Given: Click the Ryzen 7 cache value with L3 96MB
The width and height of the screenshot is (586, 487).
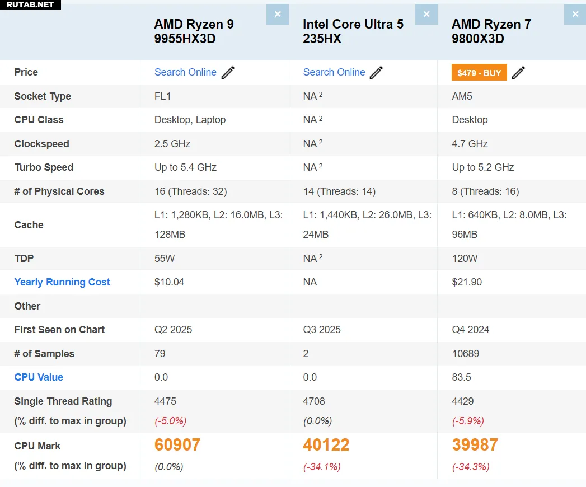Looking at the screenshot, I should click(509, 225).
